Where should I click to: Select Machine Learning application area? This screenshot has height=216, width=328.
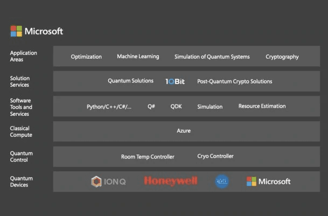pos(138,57)
